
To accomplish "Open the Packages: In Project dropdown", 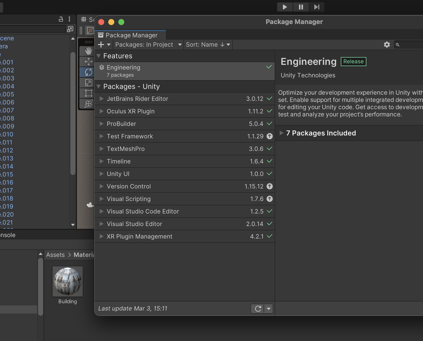I will pyautogui.click(x=148, y=45).
